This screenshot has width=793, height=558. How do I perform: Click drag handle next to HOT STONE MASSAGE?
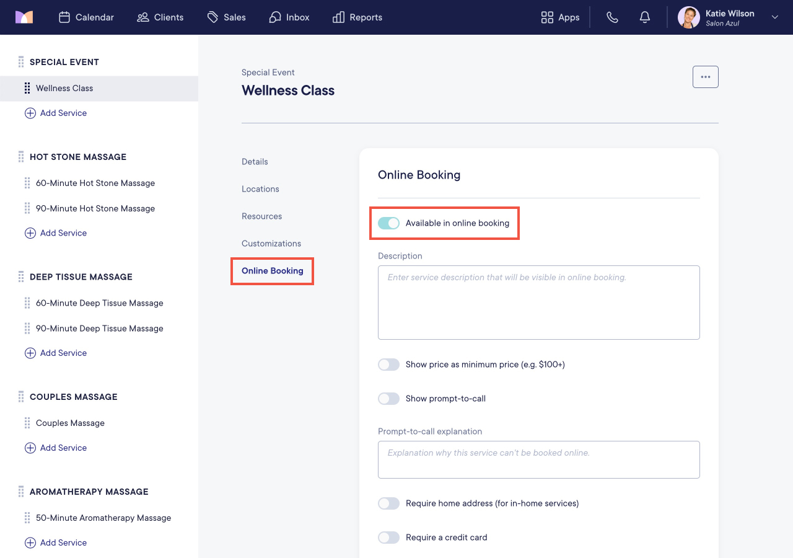(21, 157)
